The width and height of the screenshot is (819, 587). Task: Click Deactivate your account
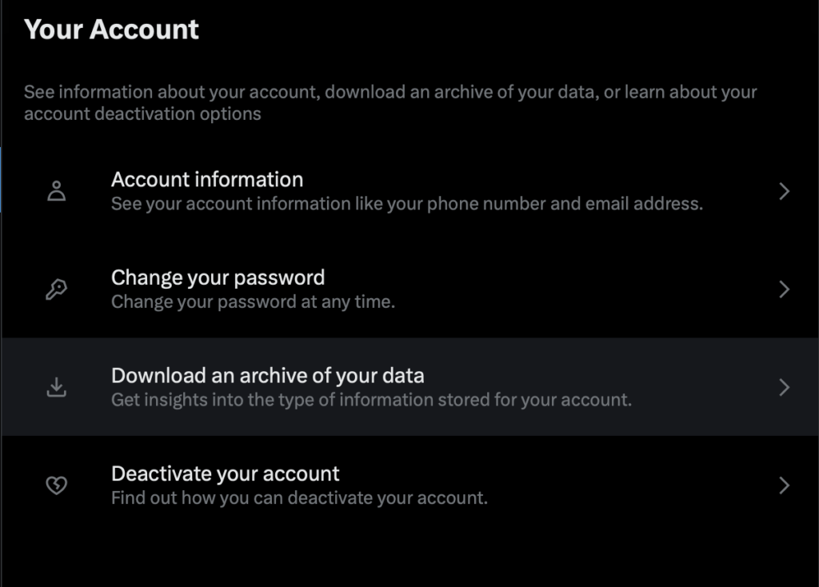pos(225,473)
